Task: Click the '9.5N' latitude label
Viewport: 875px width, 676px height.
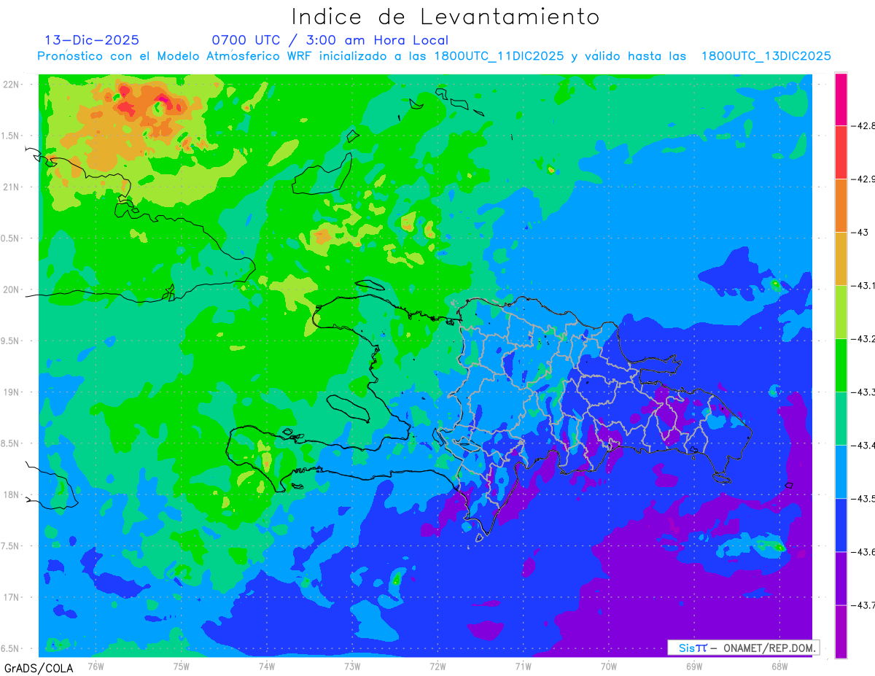Action: pyautogui.click(x=11, y=341)
